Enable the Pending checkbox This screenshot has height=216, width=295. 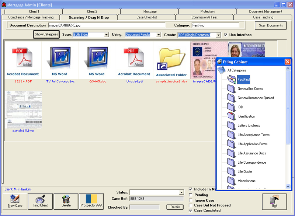click(190, 195)
